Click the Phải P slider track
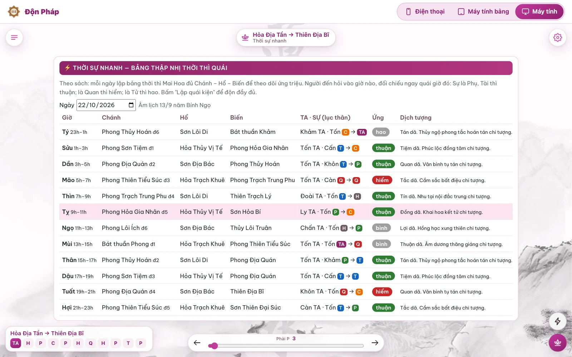Screen dimensions: 572x357 pos(286,346)
